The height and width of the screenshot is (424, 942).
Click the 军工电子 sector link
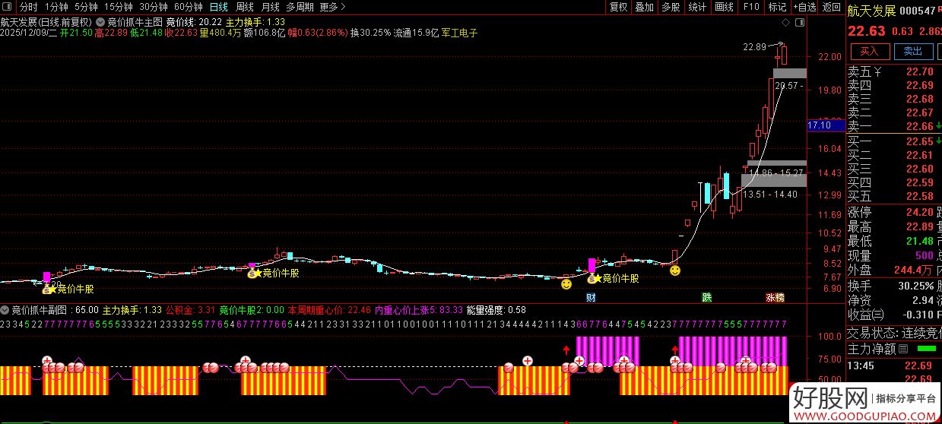458,33
